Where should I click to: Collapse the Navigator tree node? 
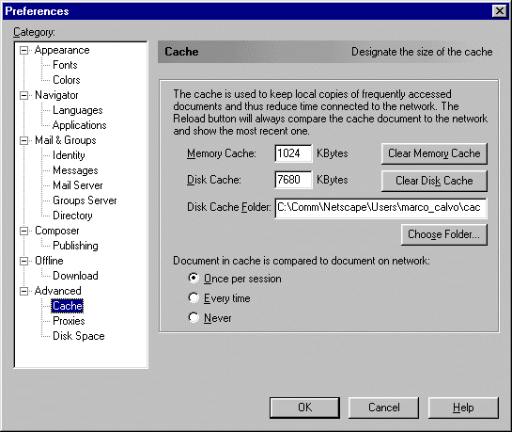click(23, 95)
